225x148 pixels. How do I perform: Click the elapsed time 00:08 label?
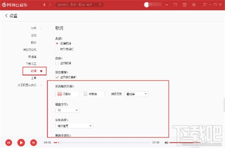click(47, 142)
